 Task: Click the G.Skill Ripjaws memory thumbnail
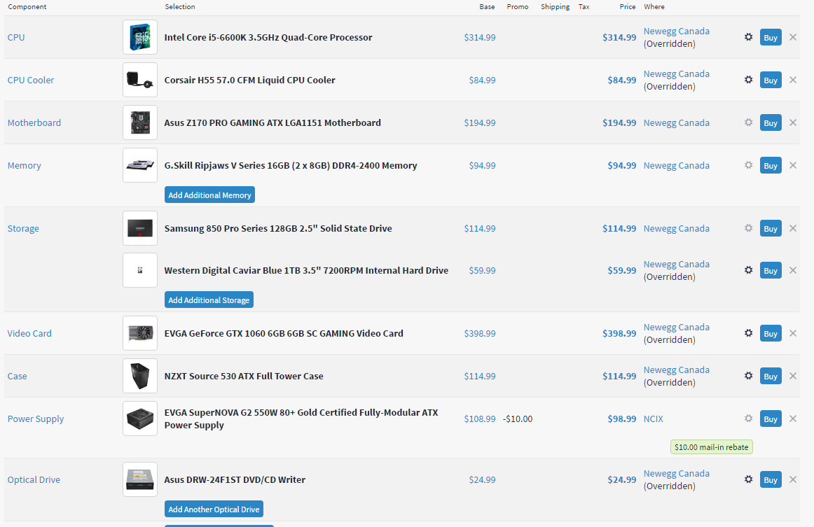tap(140, 165)
